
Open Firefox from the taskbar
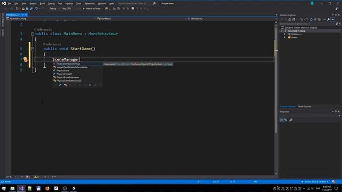[48, 188]
